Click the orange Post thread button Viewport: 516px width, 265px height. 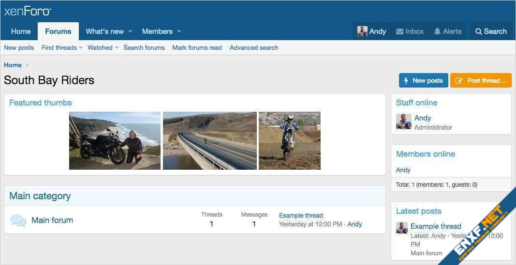481,80
